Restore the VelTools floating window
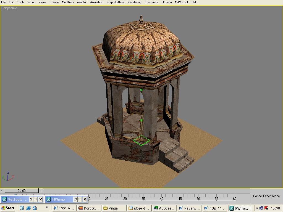 coord(31,199)
